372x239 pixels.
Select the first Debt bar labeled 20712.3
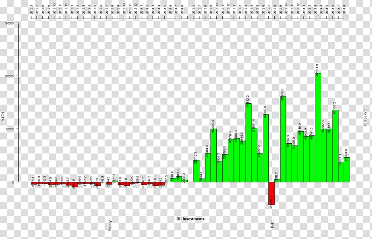click(196, 171)
